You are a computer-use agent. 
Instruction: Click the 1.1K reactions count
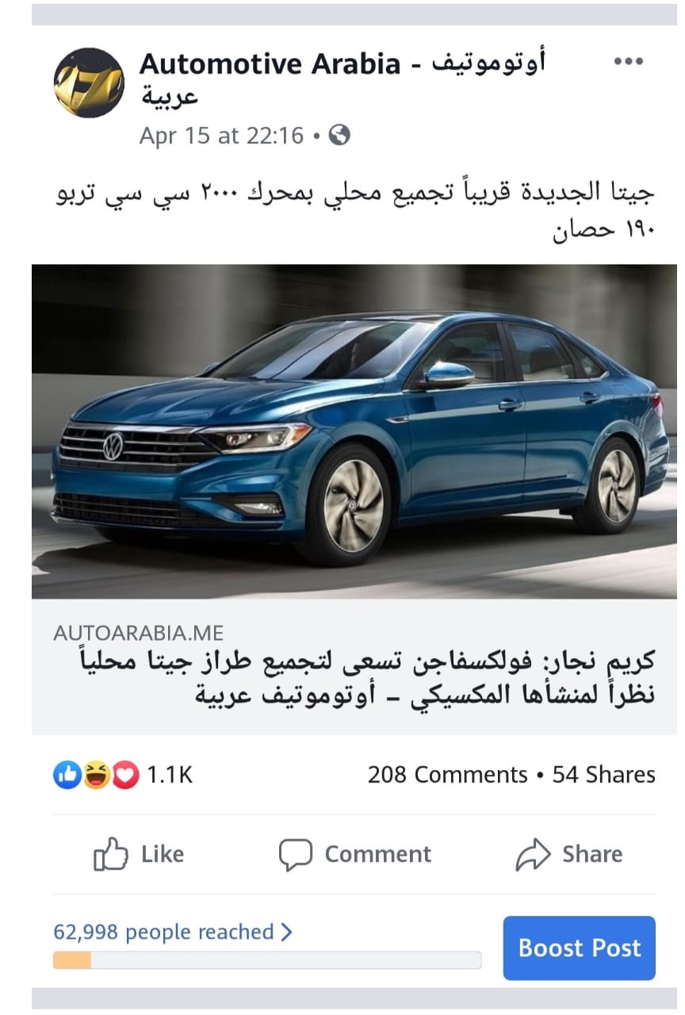coord(170,775)
